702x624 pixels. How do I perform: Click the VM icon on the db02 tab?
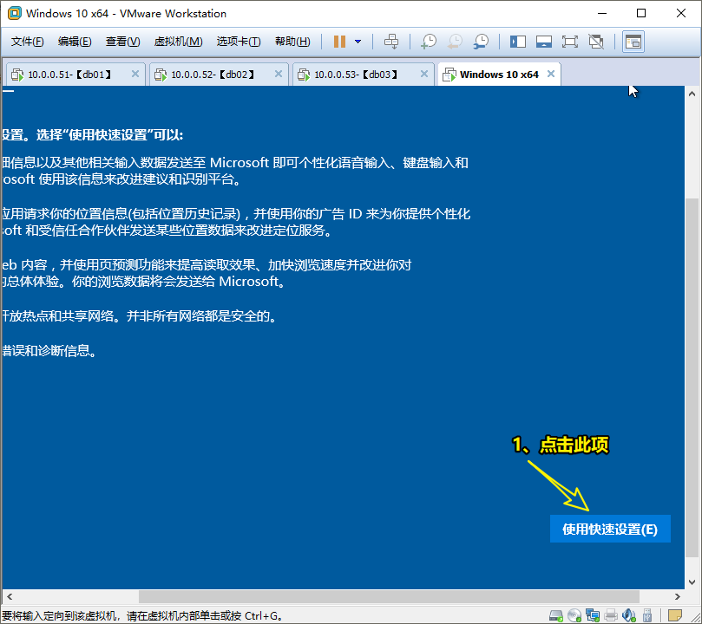pyautogui.click(x=161, y=75)
